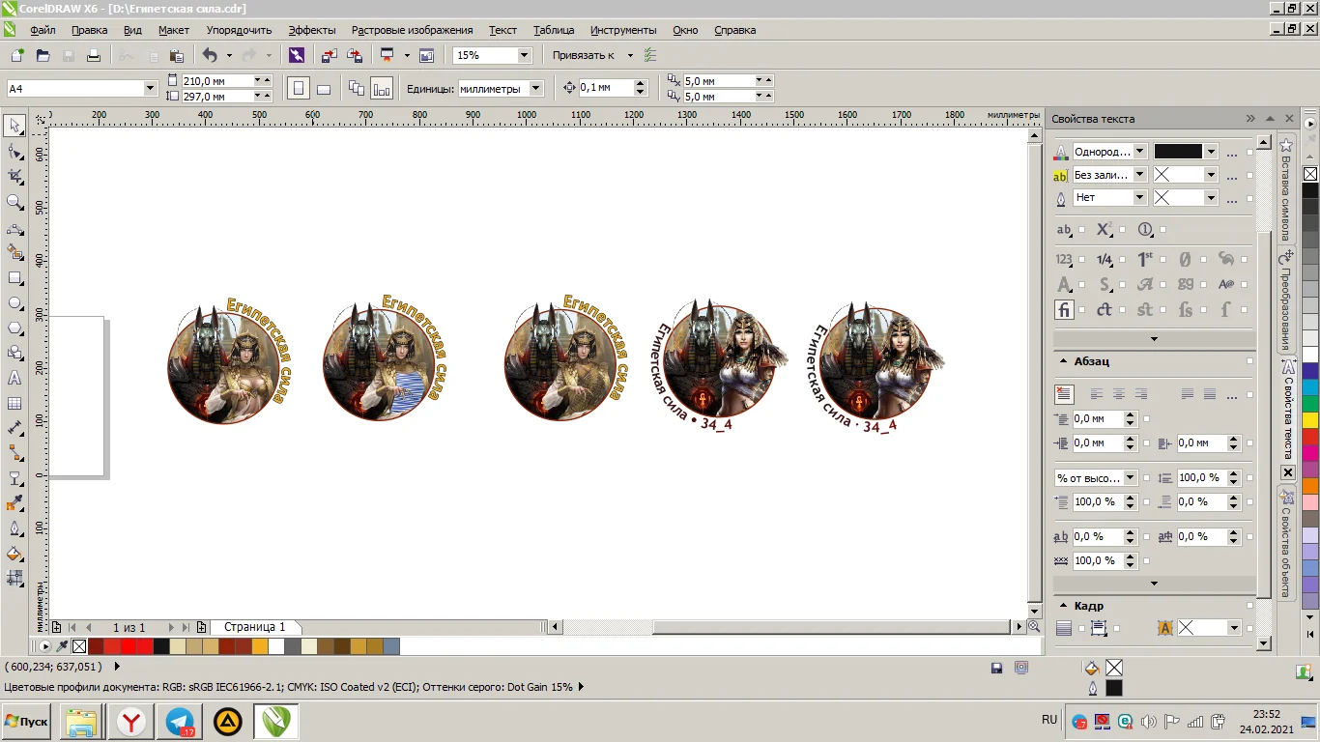
Task: Select the Rectangle tool in the toolbox
Action: pos(14,277)
